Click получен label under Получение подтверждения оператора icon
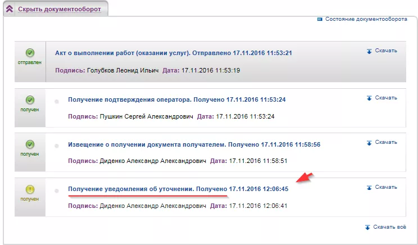 [30, 110]
